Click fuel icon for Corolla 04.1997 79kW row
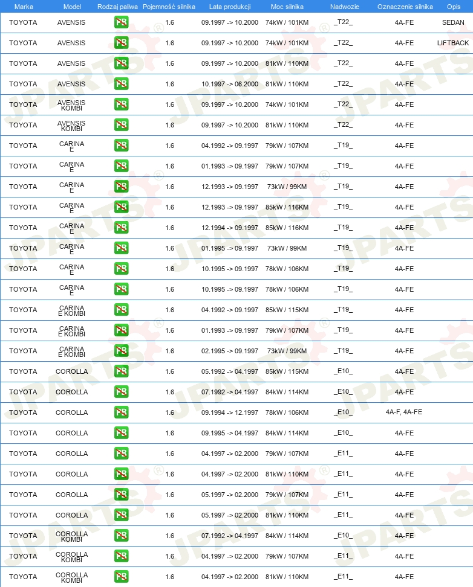This screenshot has width=473, height=587. click(121, 454)
